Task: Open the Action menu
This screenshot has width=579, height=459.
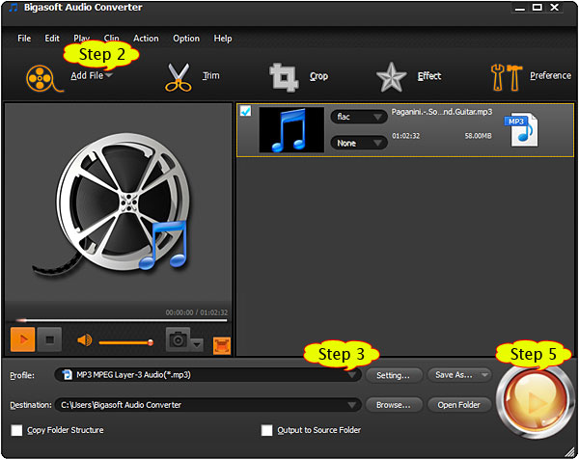Action: tap(146, 39)
